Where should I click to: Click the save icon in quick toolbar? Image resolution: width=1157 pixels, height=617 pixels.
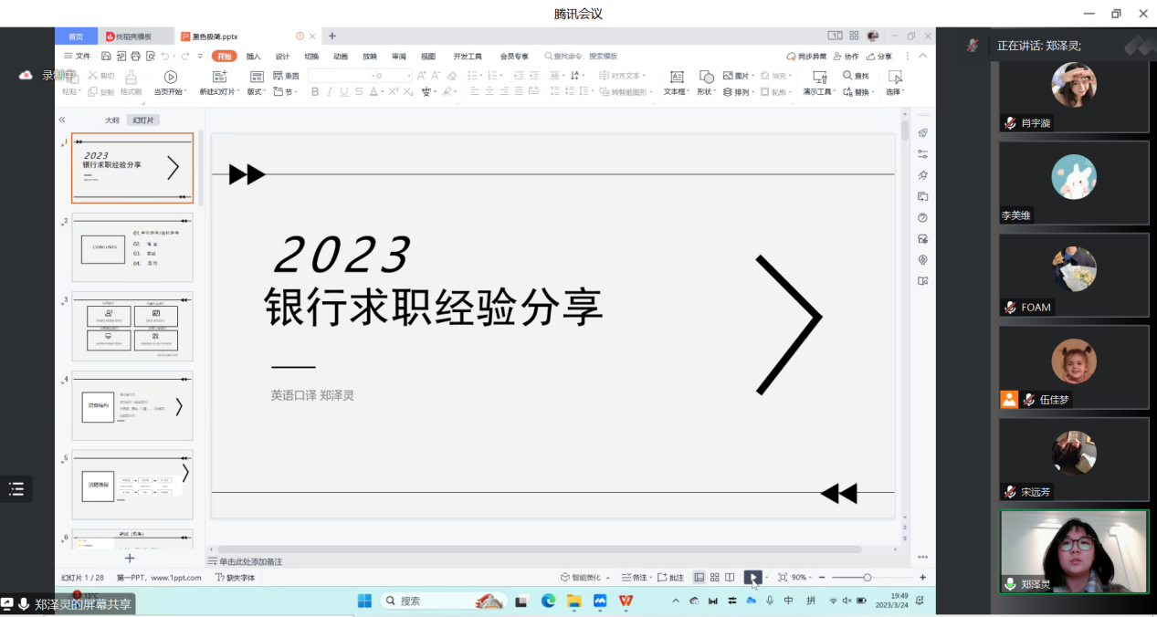[107, 57]
